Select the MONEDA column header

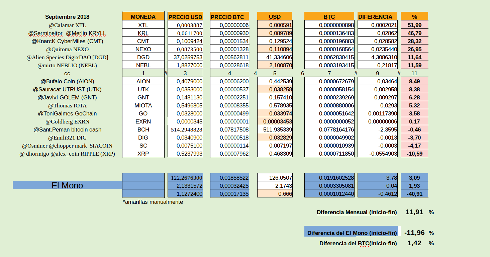click(143, 17)
